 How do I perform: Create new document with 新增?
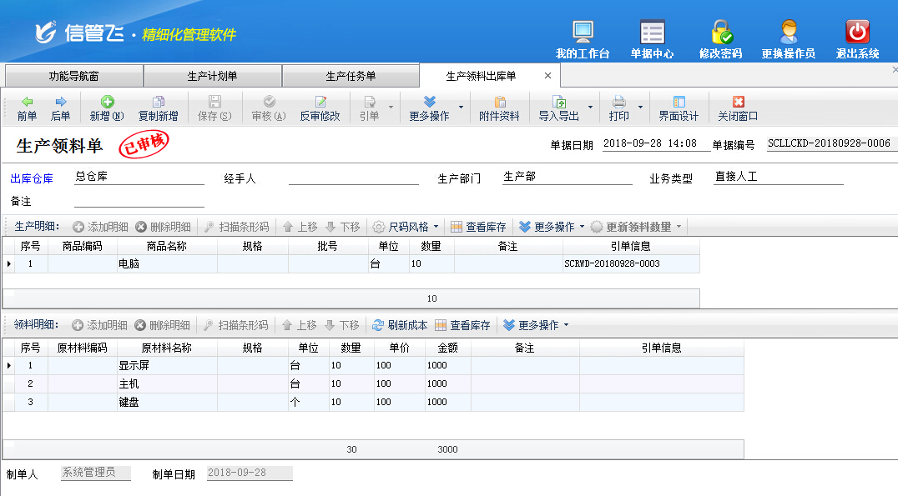(x=107, y=108)
